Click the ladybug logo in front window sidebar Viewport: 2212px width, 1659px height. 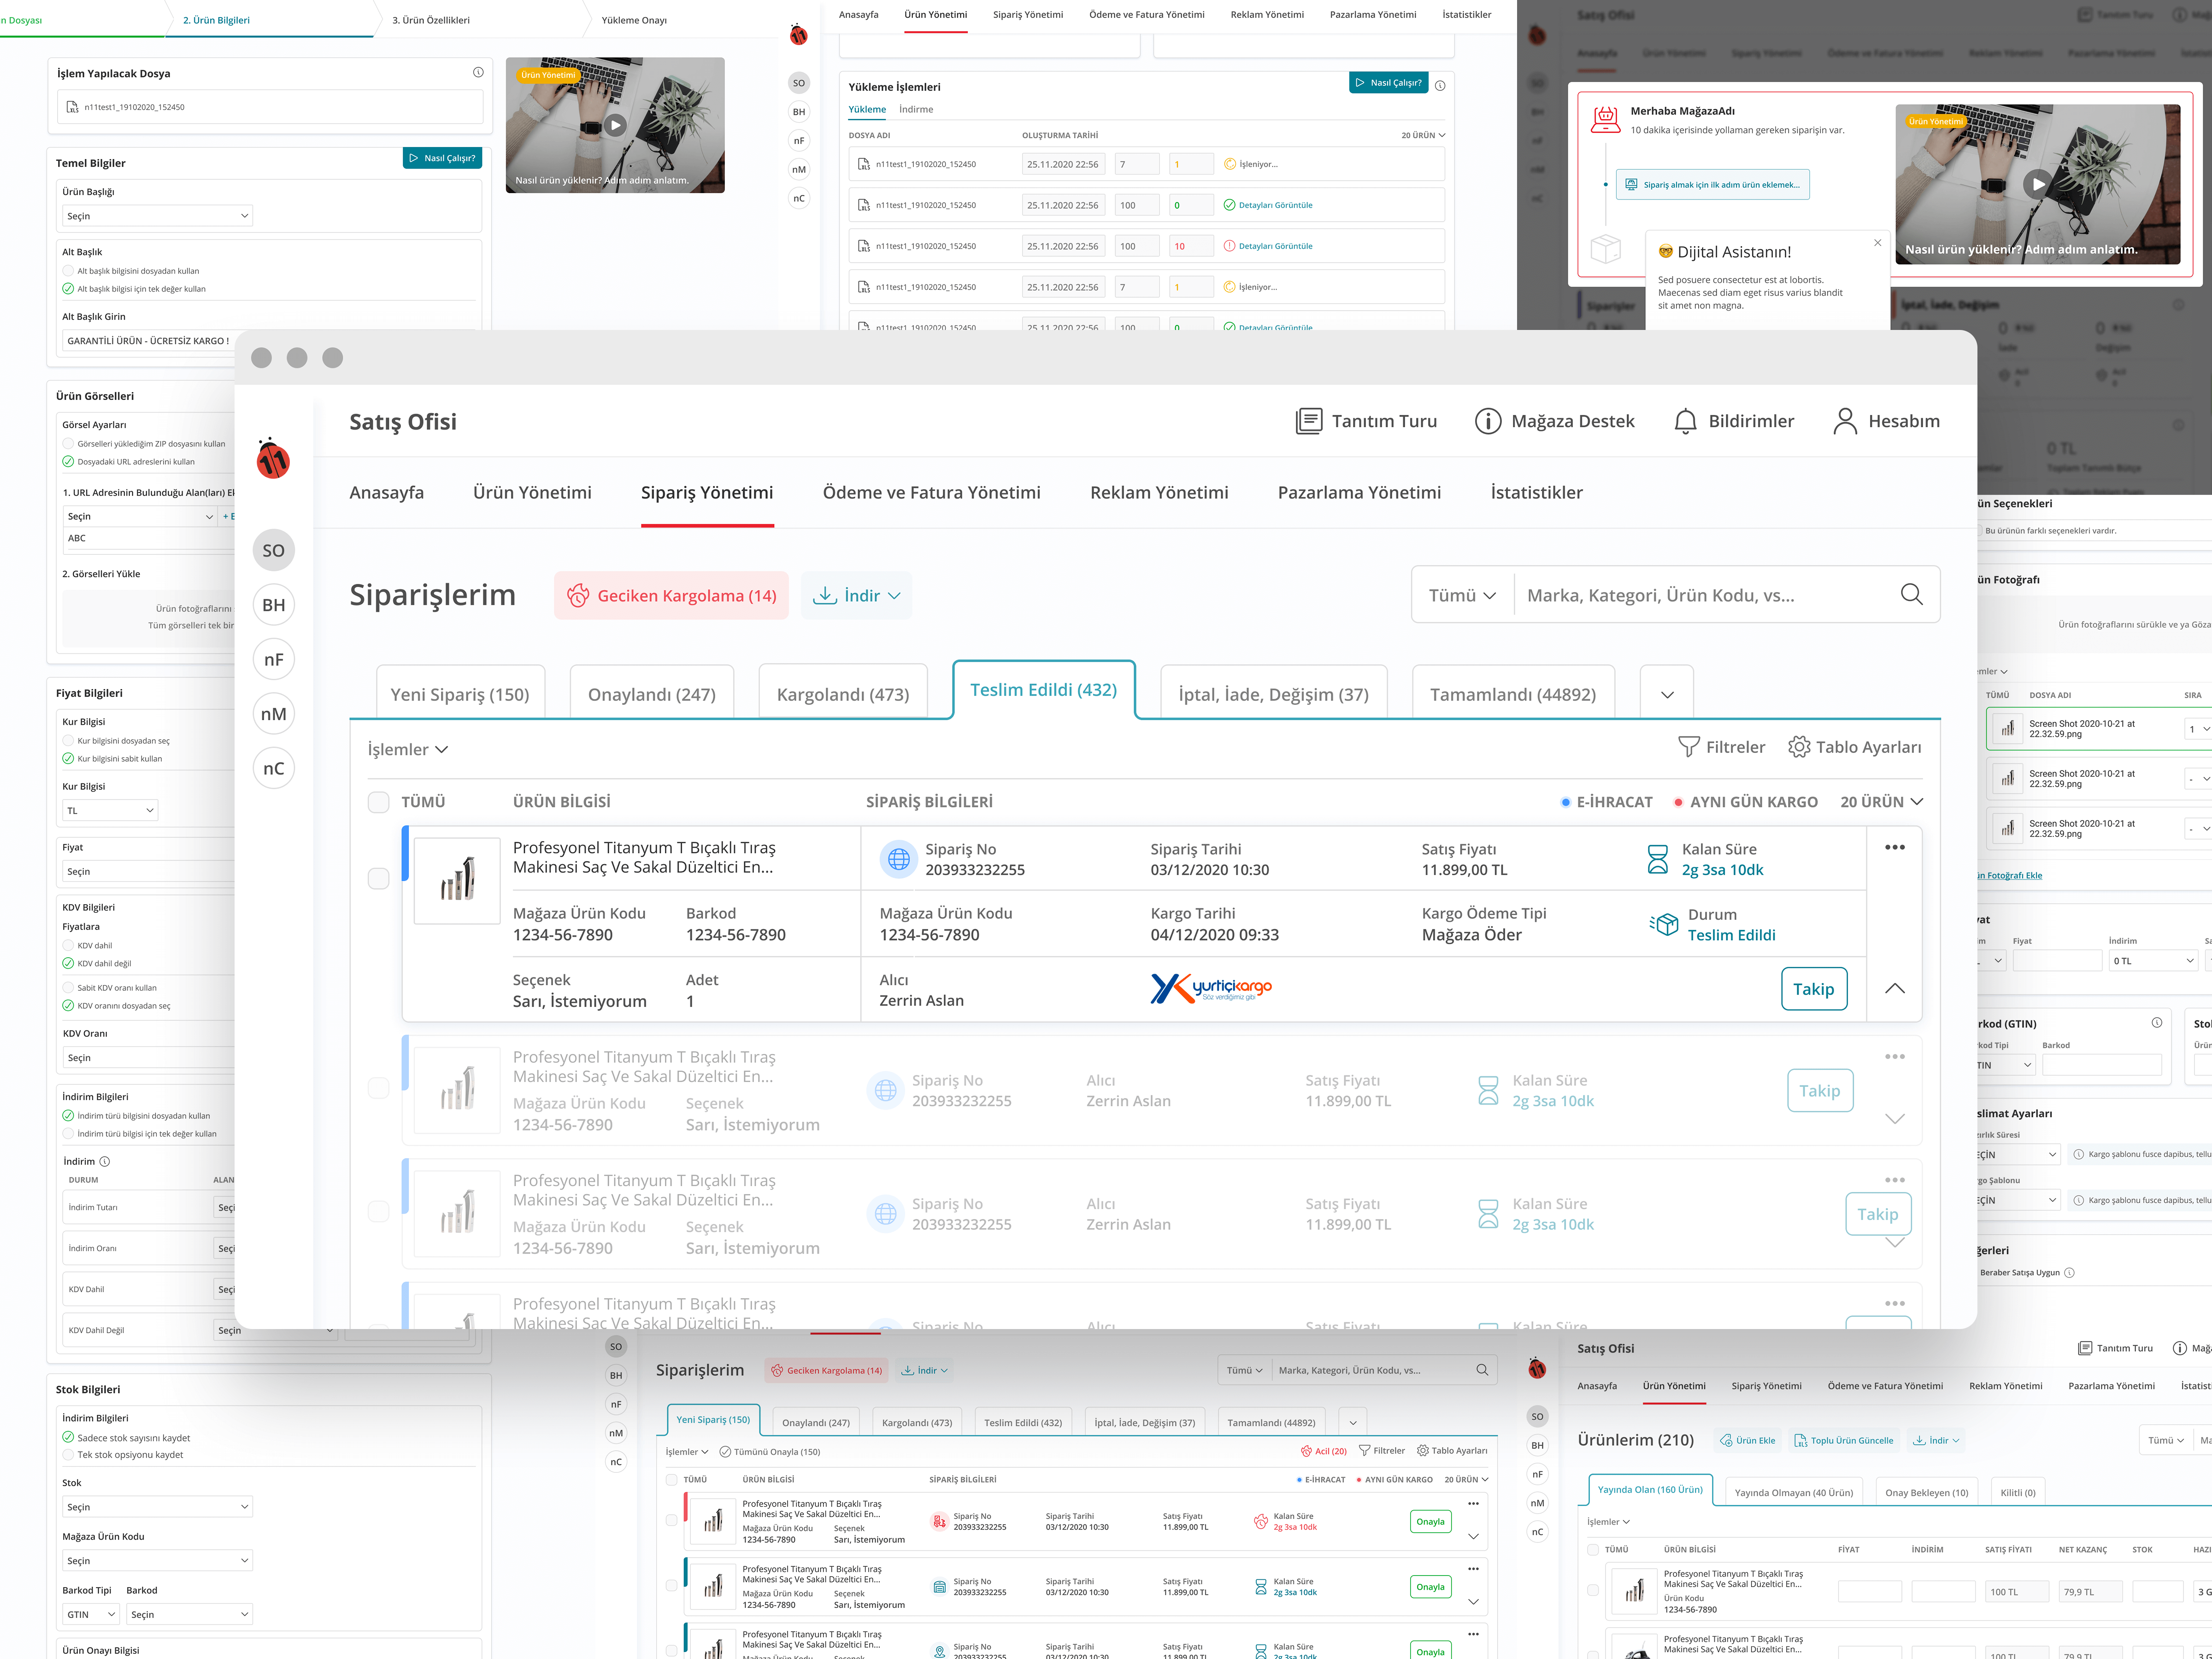coord(273,458)
